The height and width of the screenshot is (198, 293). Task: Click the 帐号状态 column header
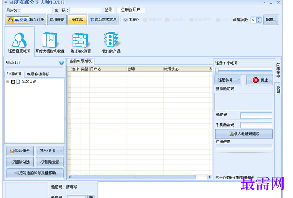[x=186, y=69]
